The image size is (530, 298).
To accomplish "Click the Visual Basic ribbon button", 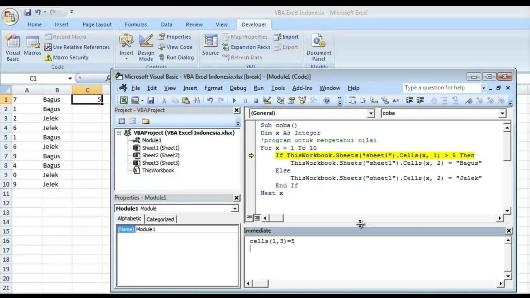I will click(x=13, y=48).
